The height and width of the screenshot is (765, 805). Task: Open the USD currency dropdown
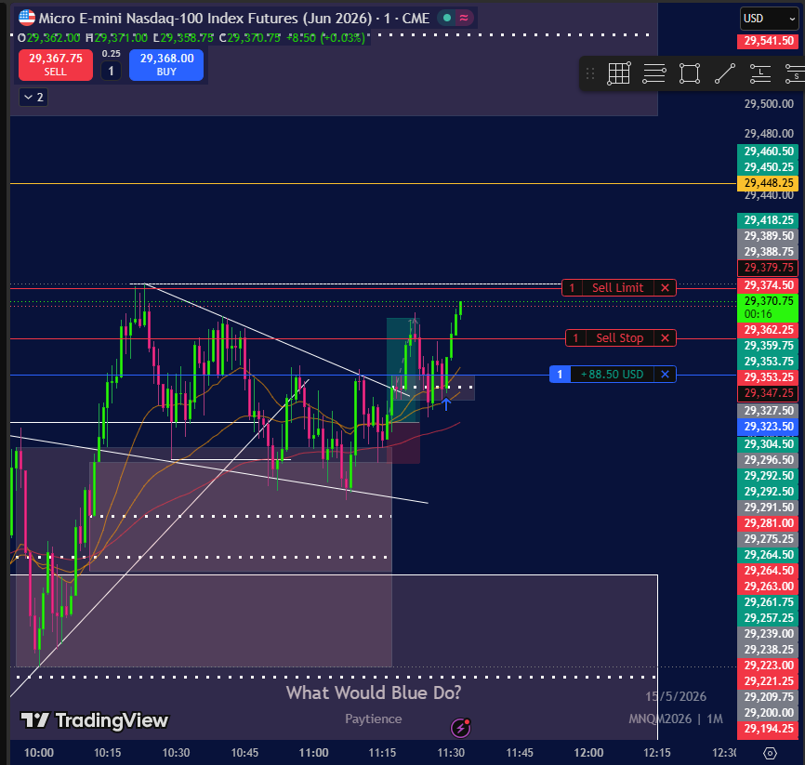769,19
